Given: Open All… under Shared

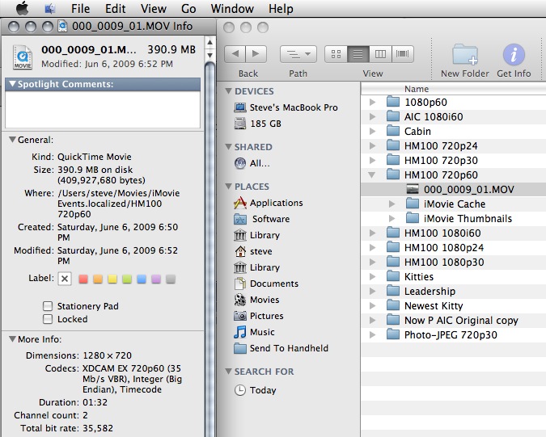Looking at the screenshot, I should 252,163.
